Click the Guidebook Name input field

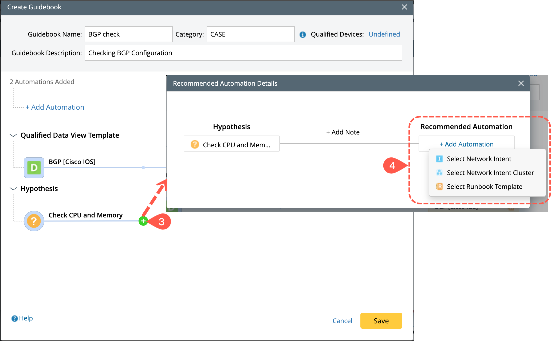click(x=128, y=34)
